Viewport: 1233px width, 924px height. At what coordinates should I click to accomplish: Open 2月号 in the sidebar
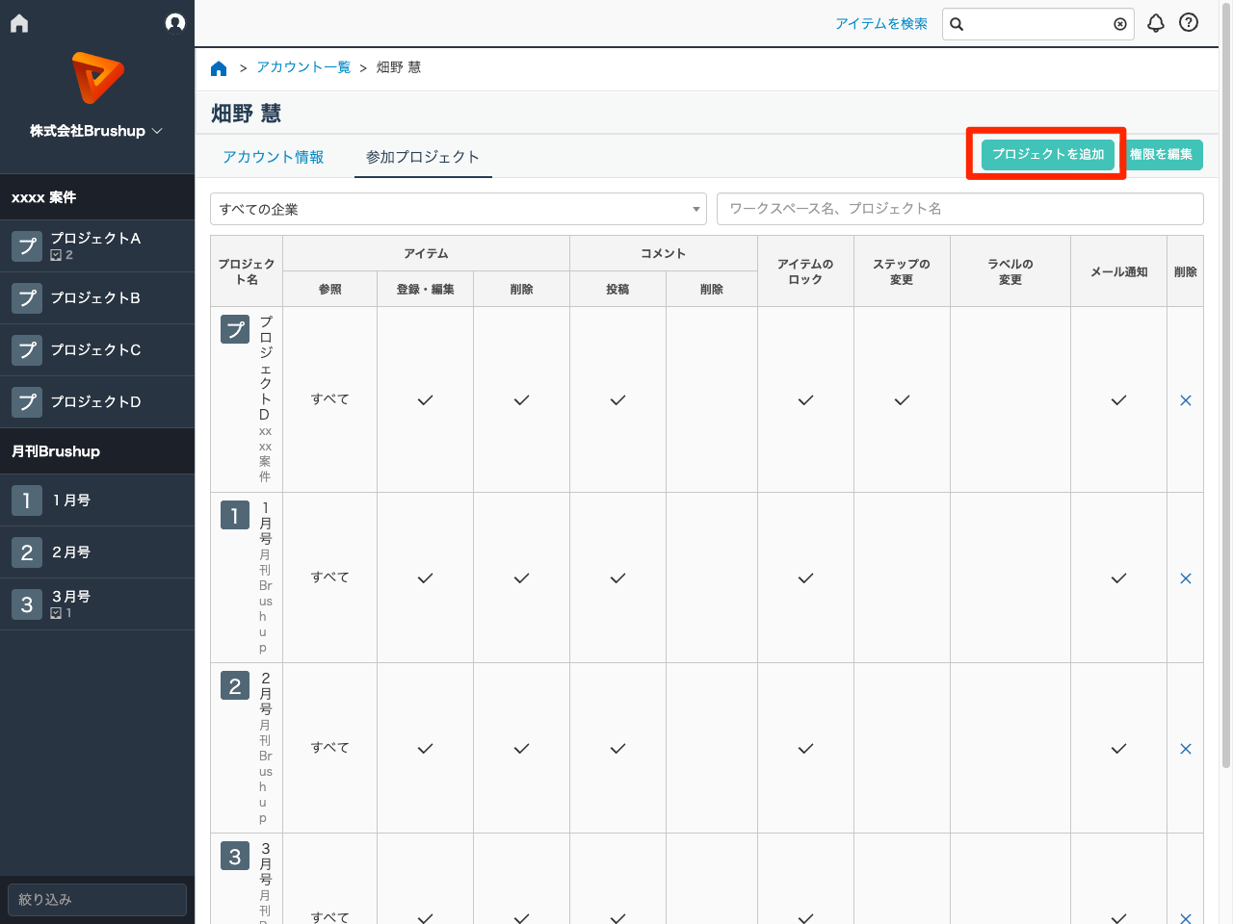[97, 552]
